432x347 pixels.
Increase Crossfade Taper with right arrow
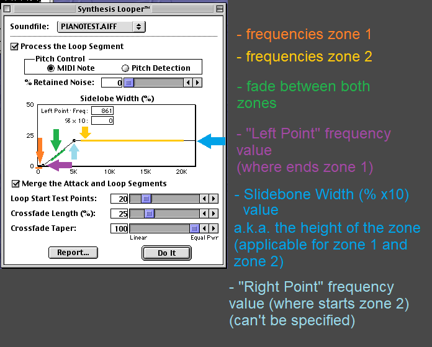pos(214,228)
